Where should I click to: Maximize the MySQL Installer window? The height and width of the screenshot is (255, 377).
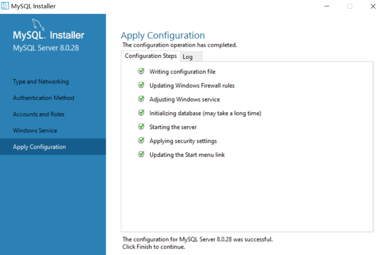click(x=350, y=6)
